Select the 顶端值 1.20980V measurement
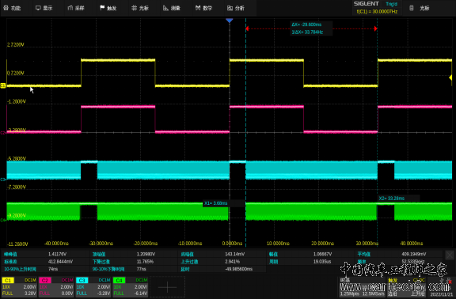The height and width of the screenshot is (299, 456). (x=135, y=254)
